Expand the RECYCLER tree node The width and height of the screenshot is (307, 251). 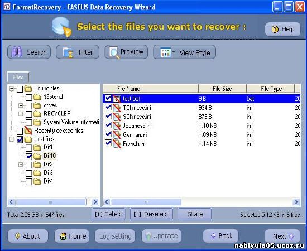pyautogui.click(x=21, y=114)
